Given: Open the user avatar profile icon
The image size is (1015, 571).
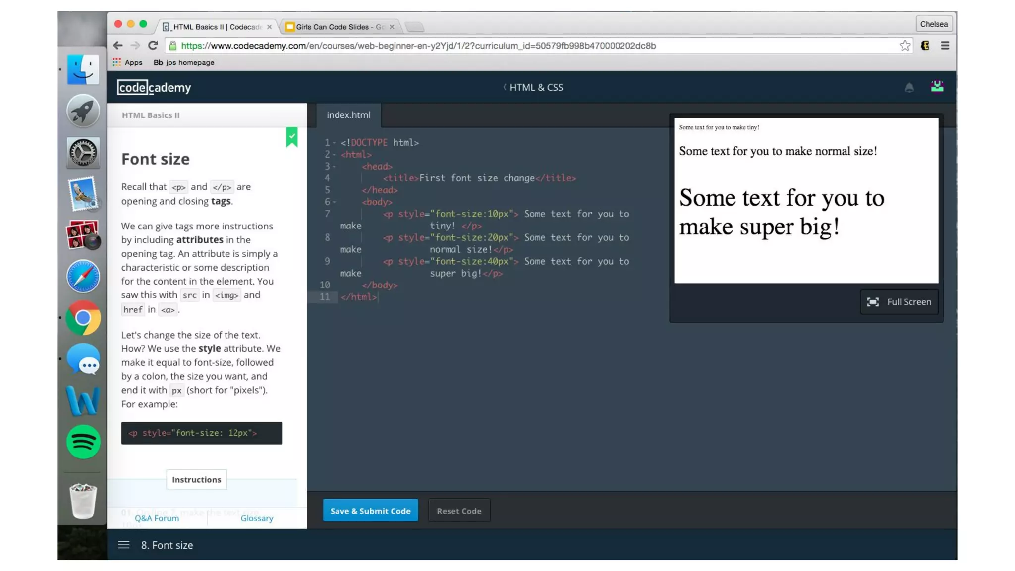Looking at the screenshot, I should [937, 87].
